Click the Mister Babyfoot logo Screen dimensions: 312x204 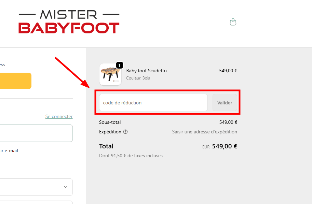click(x=69, y=22)
